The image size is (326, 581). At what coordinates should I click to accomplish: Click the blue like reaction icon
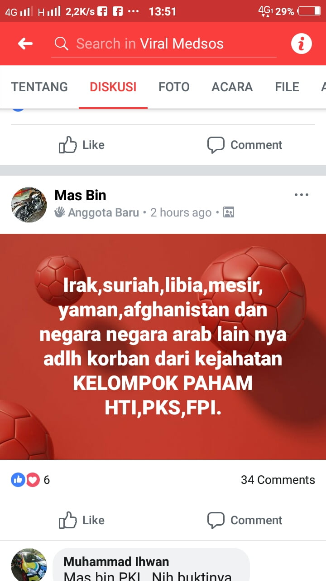coord(18,480)
